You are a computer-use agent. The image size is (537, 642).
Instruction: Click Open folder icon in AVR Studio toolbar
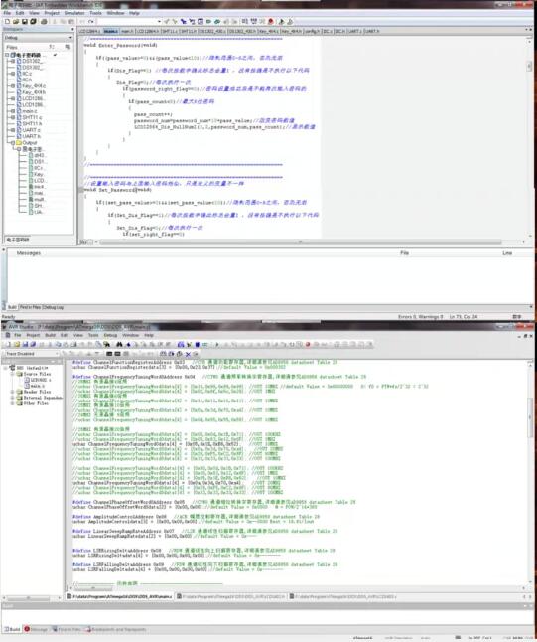click(x=17, y=344)
